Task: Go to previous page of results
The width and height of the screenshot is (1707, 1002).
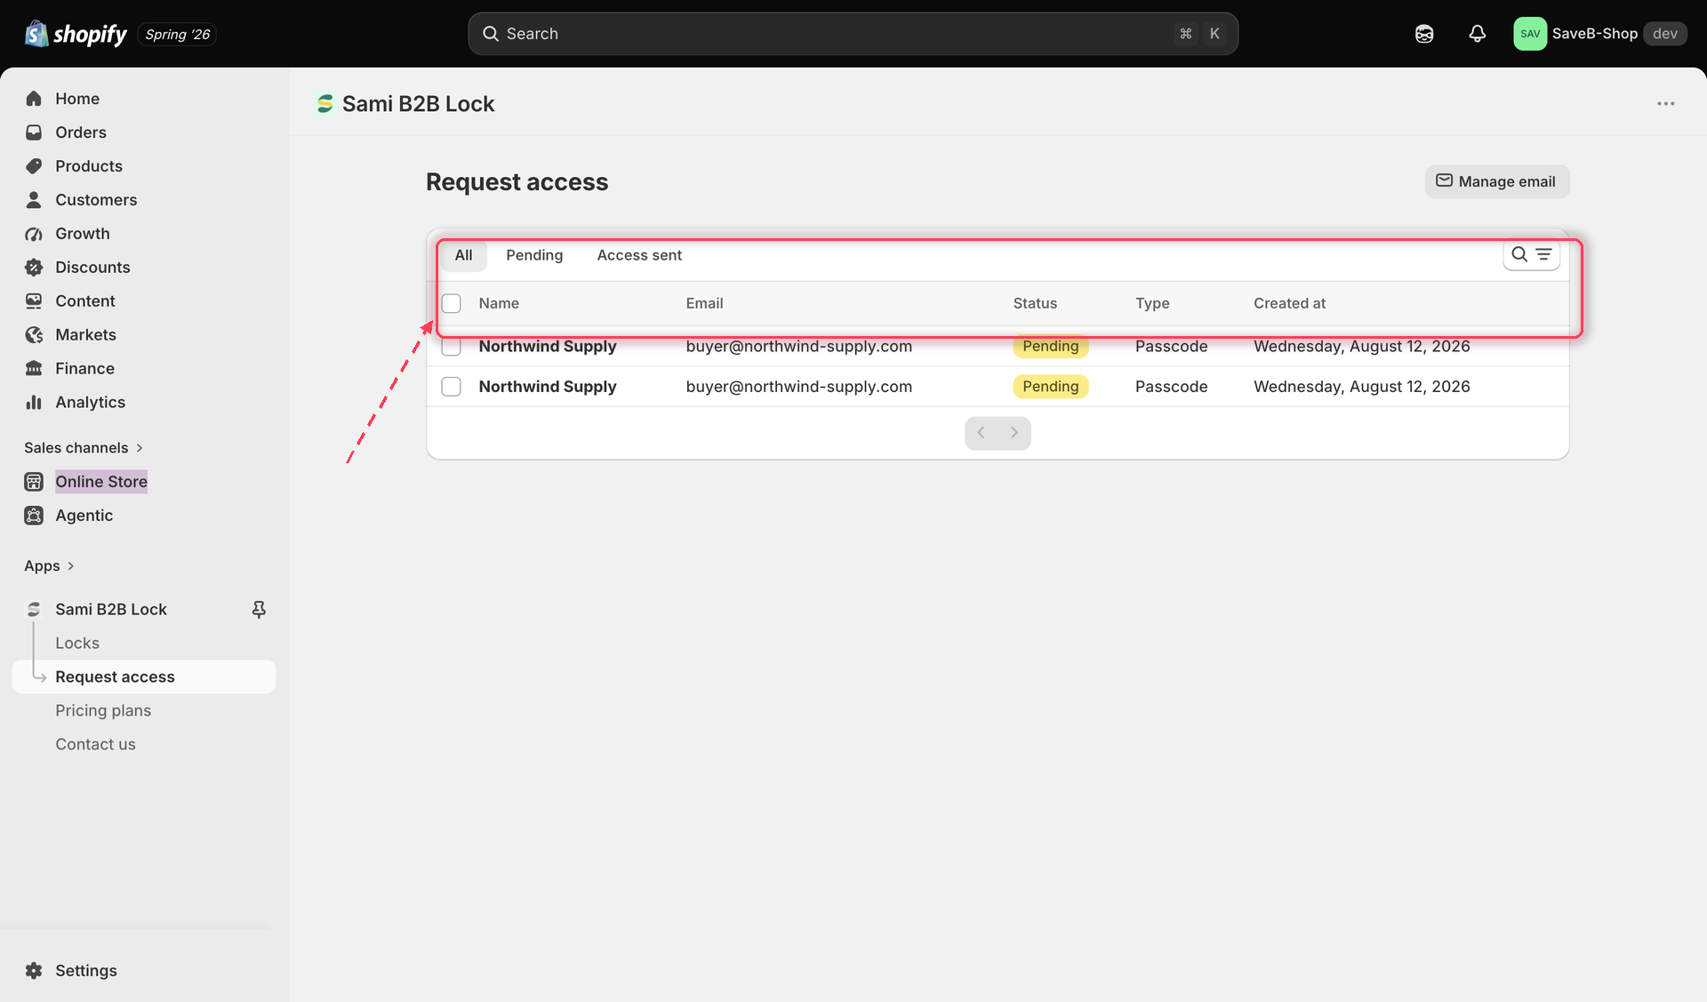Action: [982, 433]
